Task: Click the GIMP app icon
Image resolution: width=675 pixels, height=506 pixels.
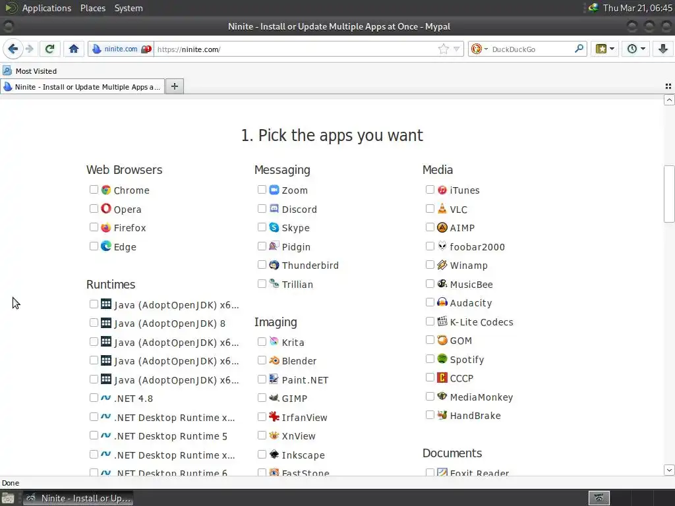Action: coord(274,398)
